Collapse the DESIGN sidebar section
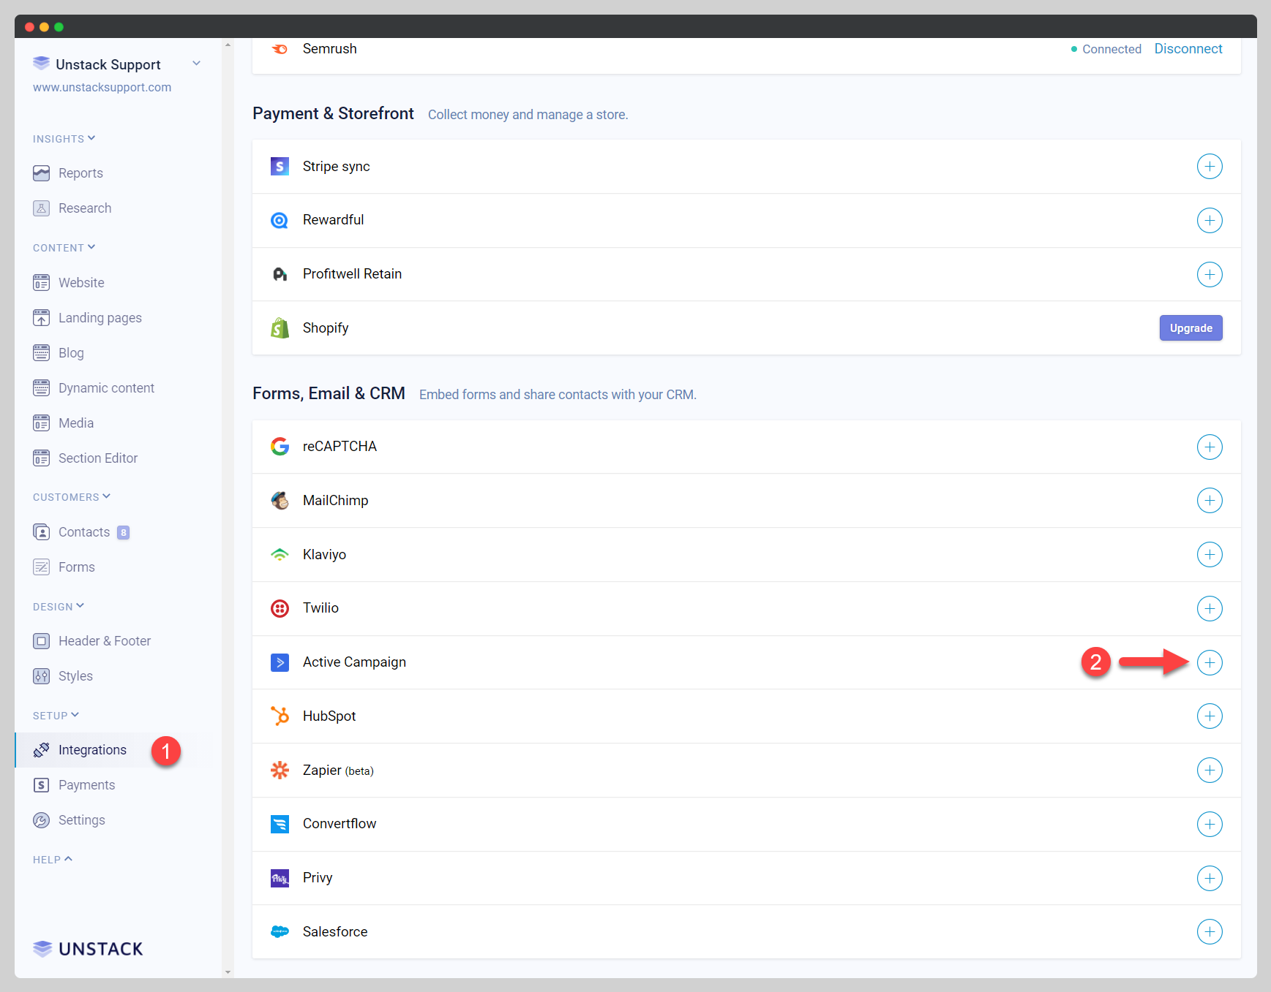This screenshot has width=1271, height=992. click(x=59, y=607)
